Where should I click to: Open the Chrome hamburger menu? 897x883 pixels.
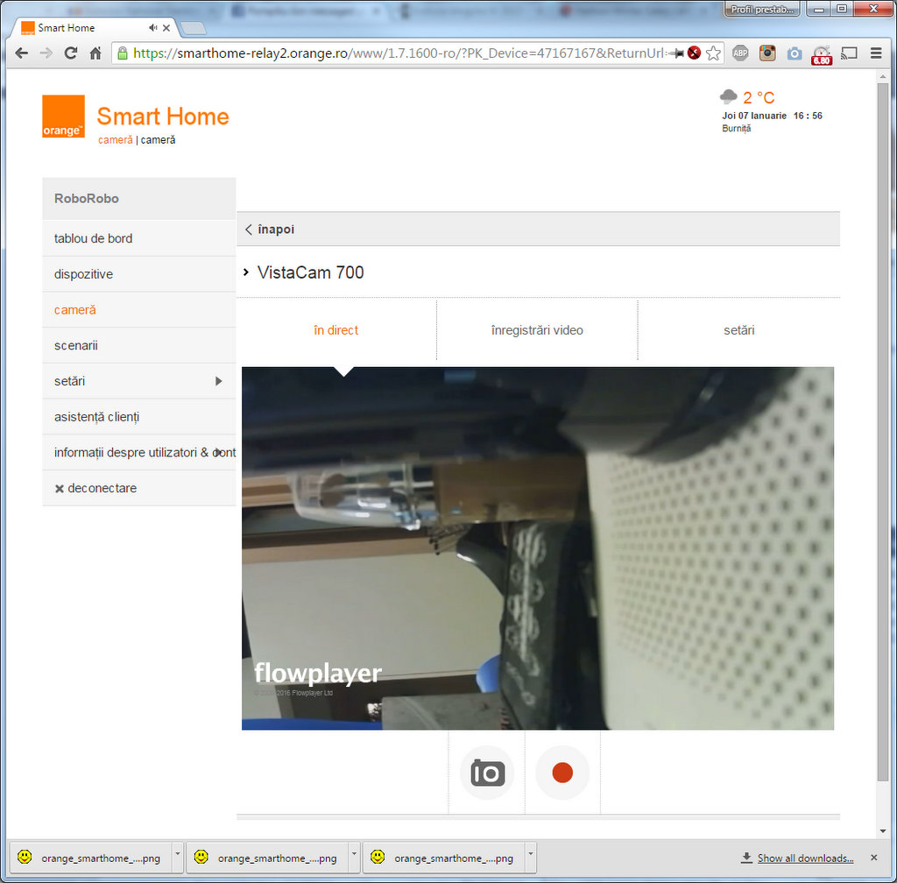click(876, 53)
